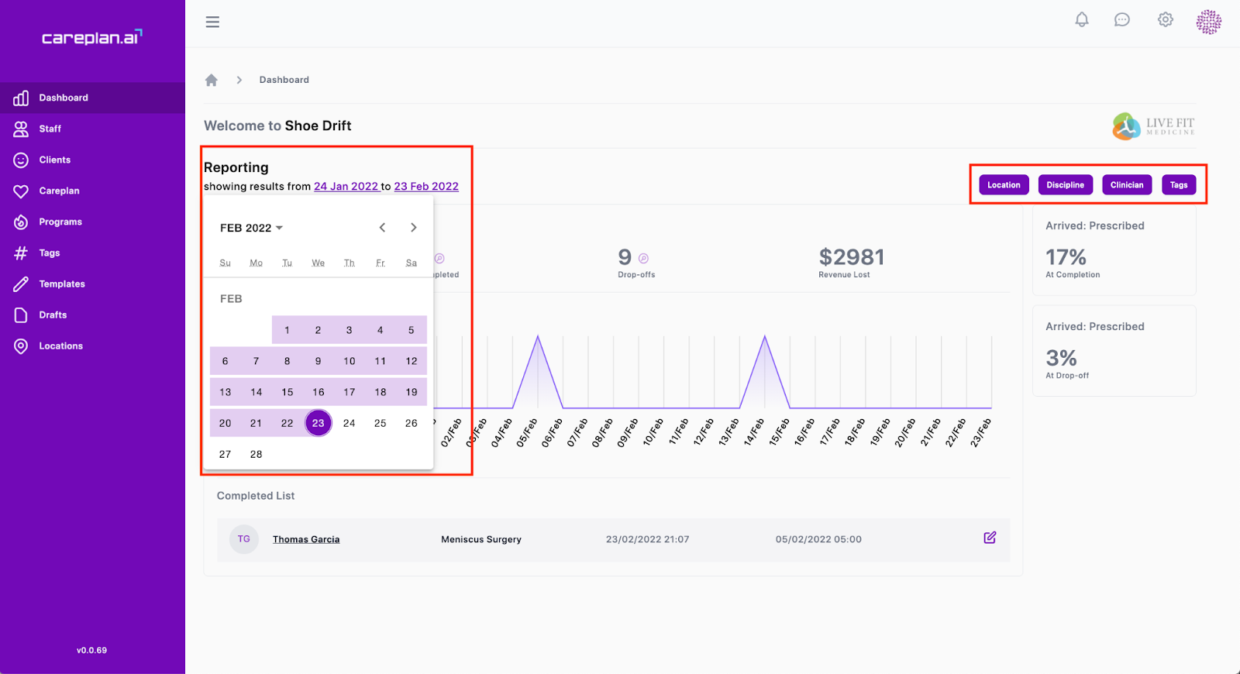
Task: Open the Careplan menu item
Action: 92,191
